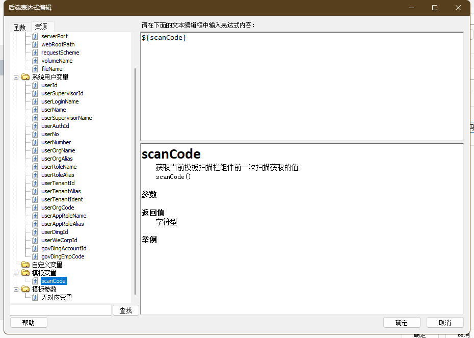
Task: Click the function icon beside userDingId
Action: [35, 232]
